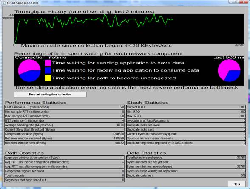The image size is (250, 189).
Task: Click the Last 500 ms pie chart
Action: 229,71
